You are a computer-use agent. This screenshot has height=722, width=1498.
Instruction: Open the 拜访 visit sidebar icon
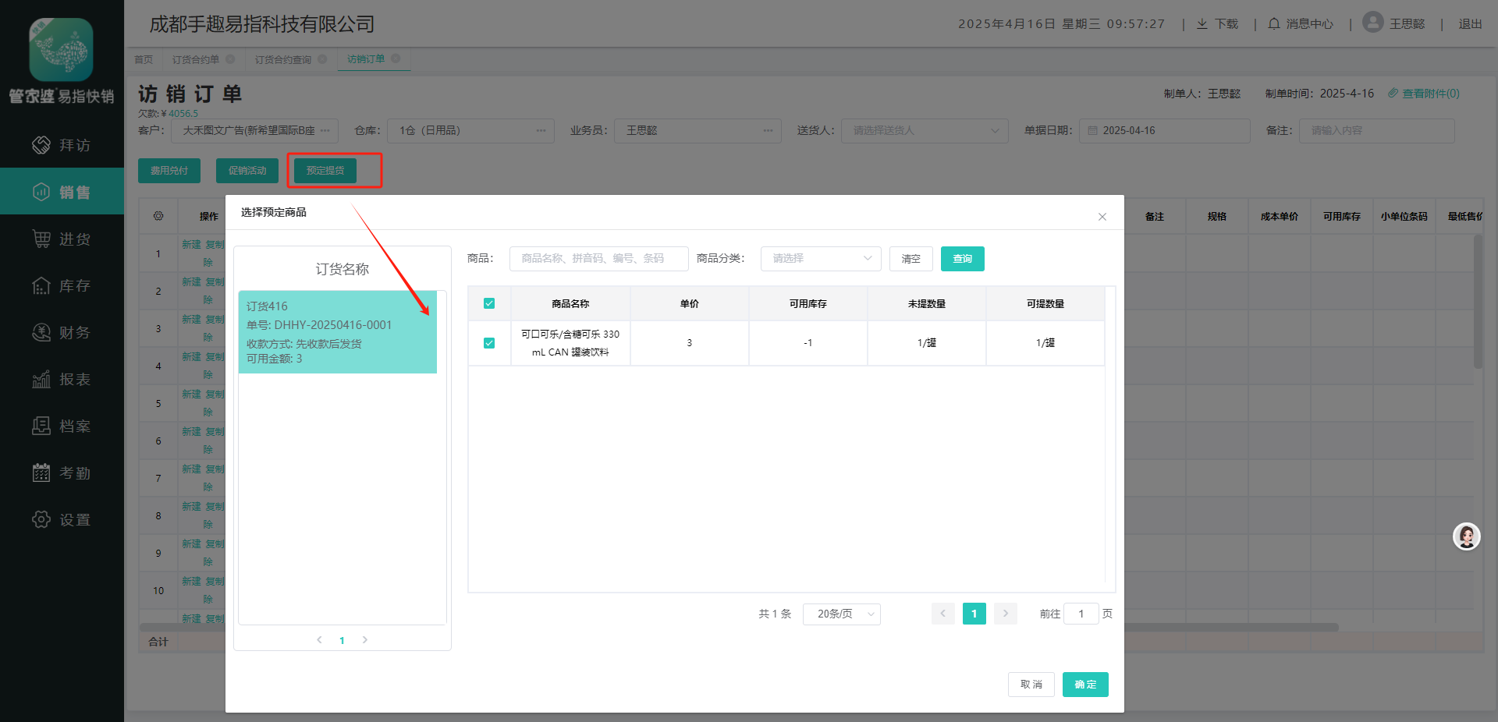tap(41, 145)
